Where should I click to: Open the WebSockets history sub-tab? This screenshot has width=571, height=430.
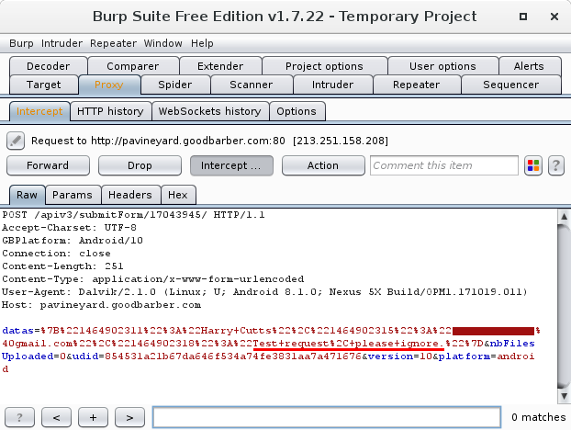click(209, 111)
